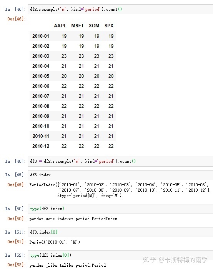Viewport: 213px width, 269px height.
Task: Click the XOM value in row 2010-12
Action: [97, 146]
